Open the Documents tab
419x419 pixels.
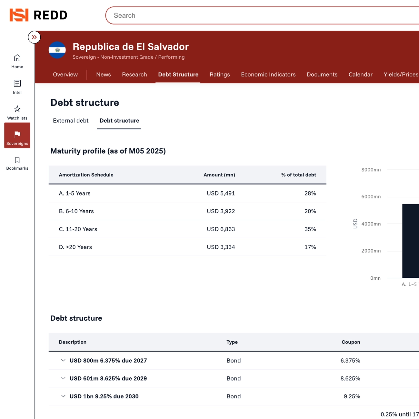[x=322, y=75]
